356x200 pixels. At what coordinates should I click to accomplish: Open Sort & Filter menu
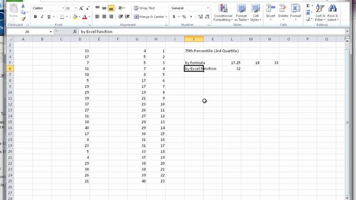(x=320, y=13)
